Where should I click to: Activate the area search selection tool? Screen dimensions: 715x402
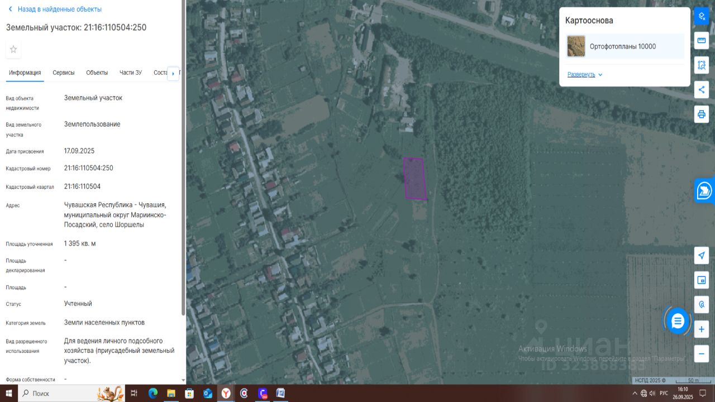702,65
